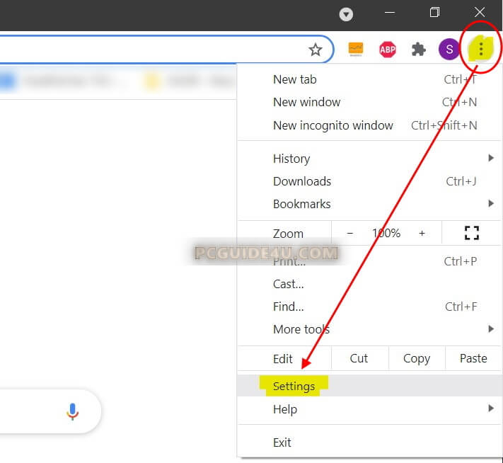Bookmark this page with the star icon
This screenshot has width=503, height=463.
316,50
